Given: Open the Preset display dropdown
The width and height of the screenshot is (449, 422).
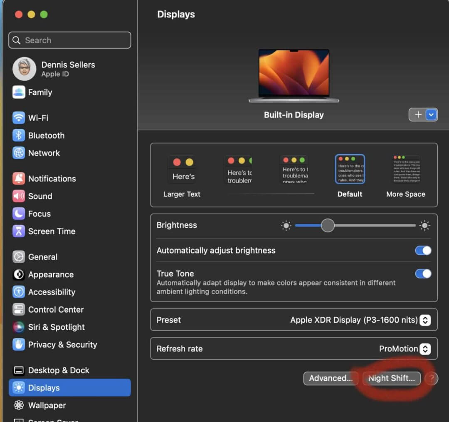Looking at the screenshot, I should 424,320.
